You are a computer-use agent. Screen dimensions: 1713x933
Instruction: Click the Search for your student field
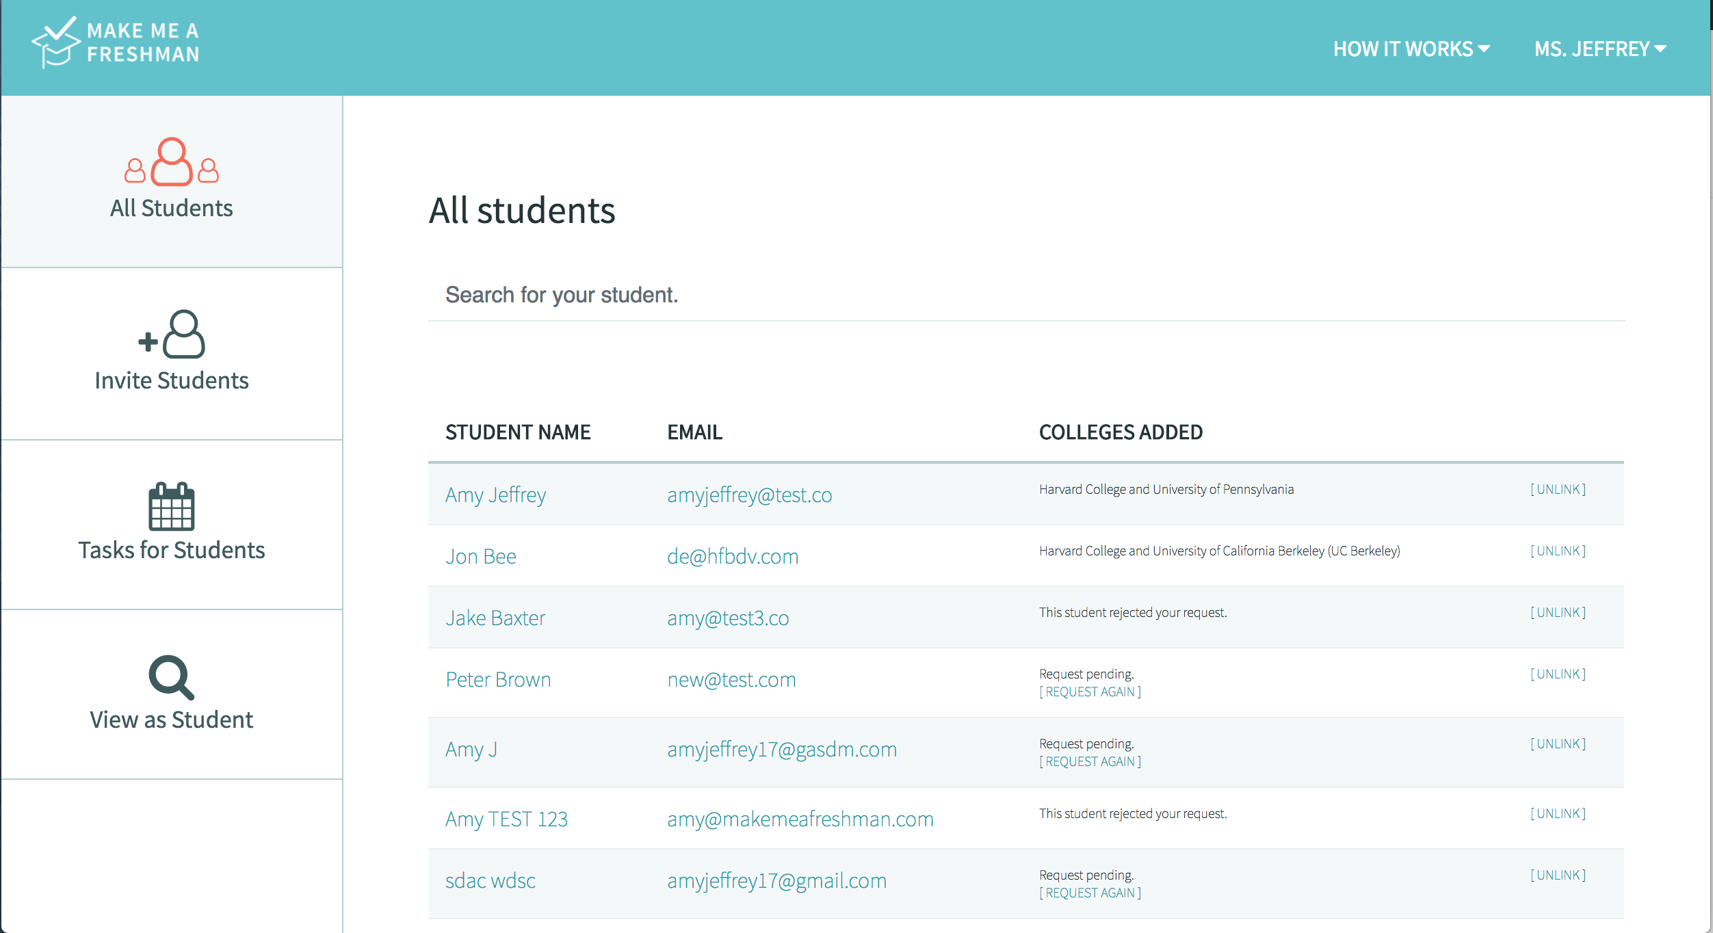tap(1026, 295)
